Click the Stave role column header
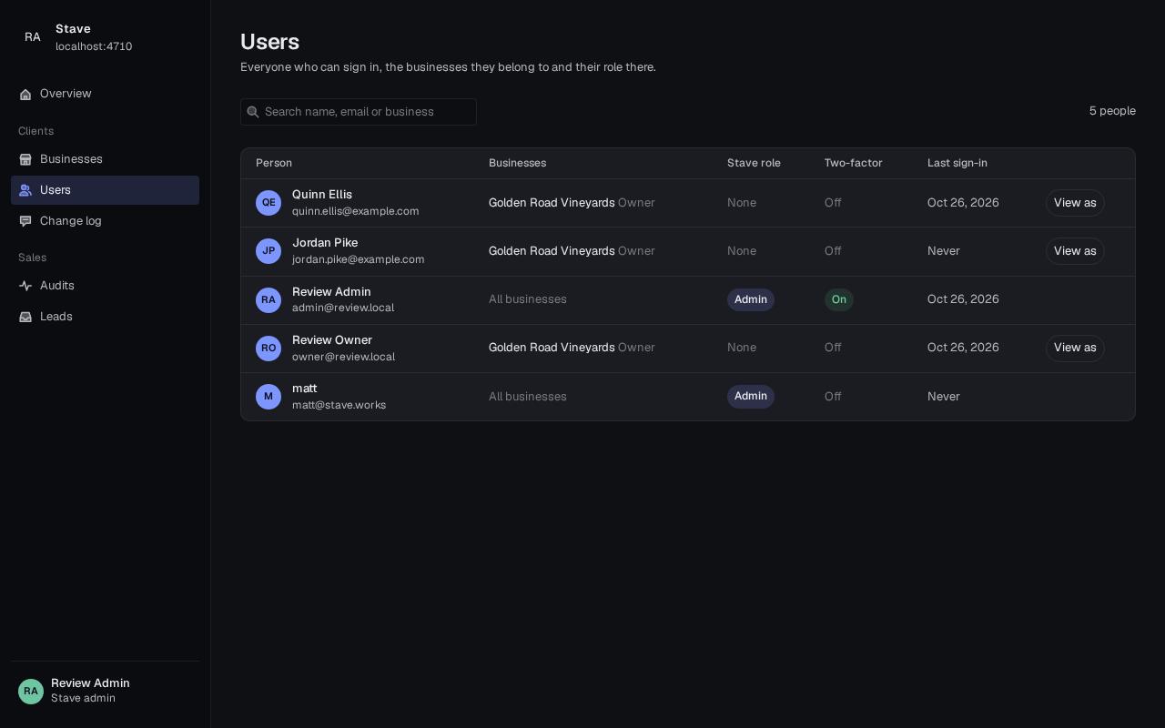Screen dimensions: 1165x728 tap(754, 163)
